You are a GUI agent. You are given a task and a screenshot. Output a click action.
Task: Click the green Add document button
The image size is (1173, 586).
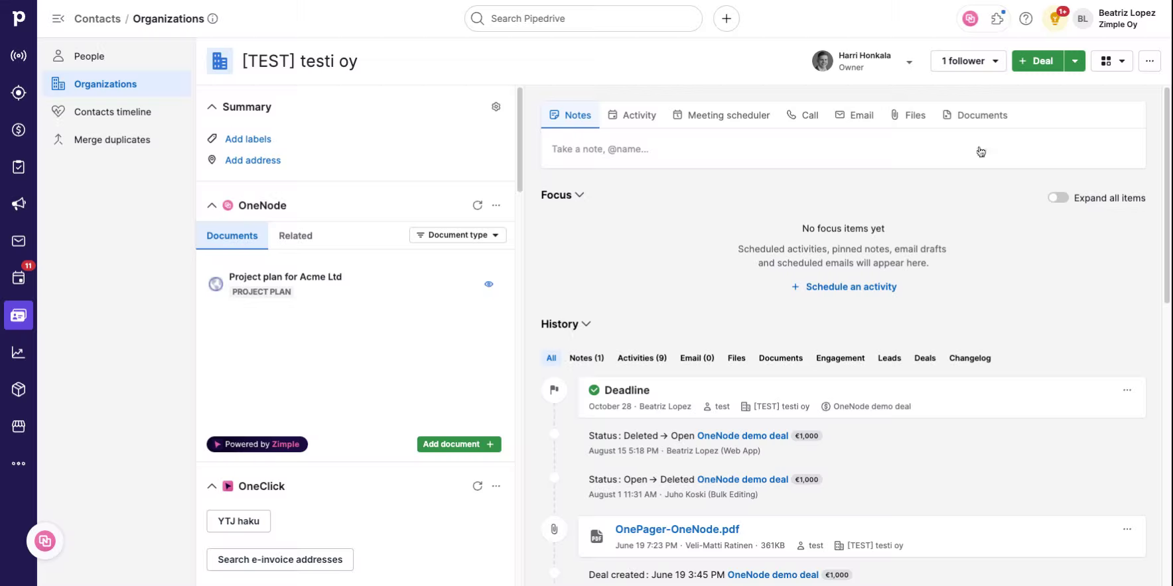[x=459, y=444]
